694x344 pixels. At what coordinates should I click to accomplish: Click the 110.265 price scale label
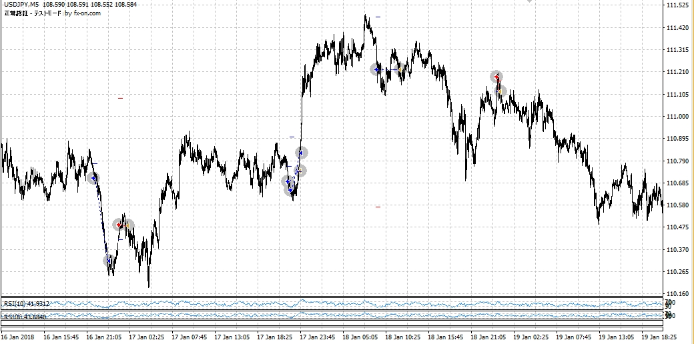pyautogui.click(x=676, y=271)
